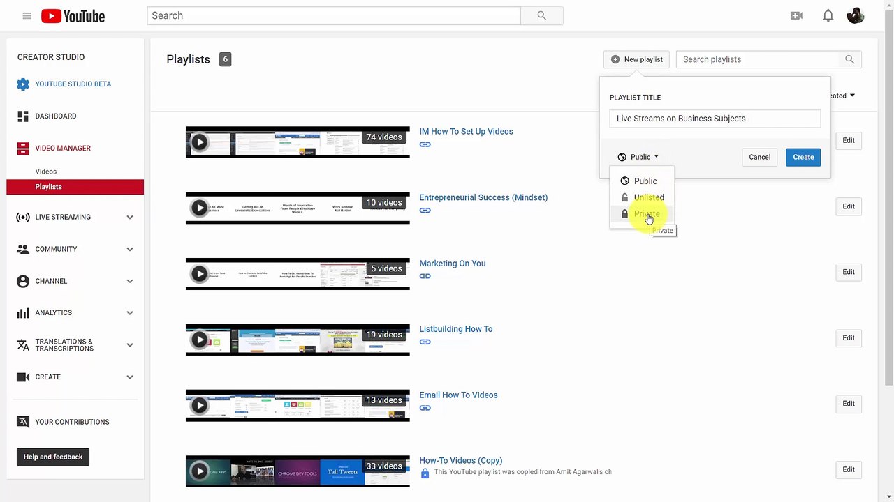This screenshot has height=502, width=894.
Task: Click the Channel person icon
Action: click(x=23, y=281)
